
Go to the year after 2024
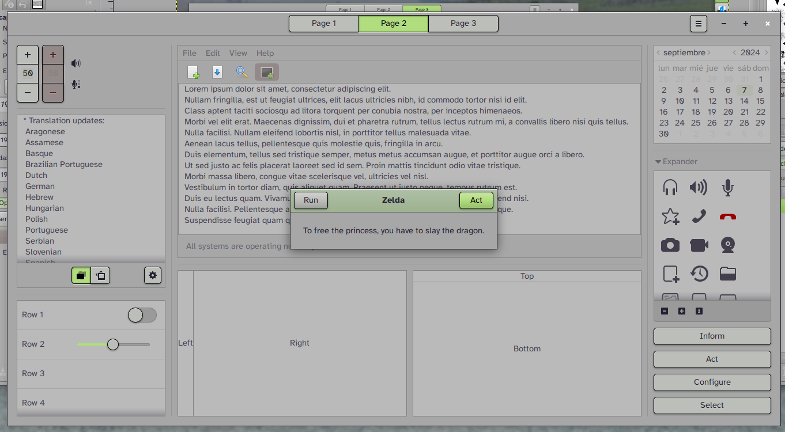tap(766, 52)
